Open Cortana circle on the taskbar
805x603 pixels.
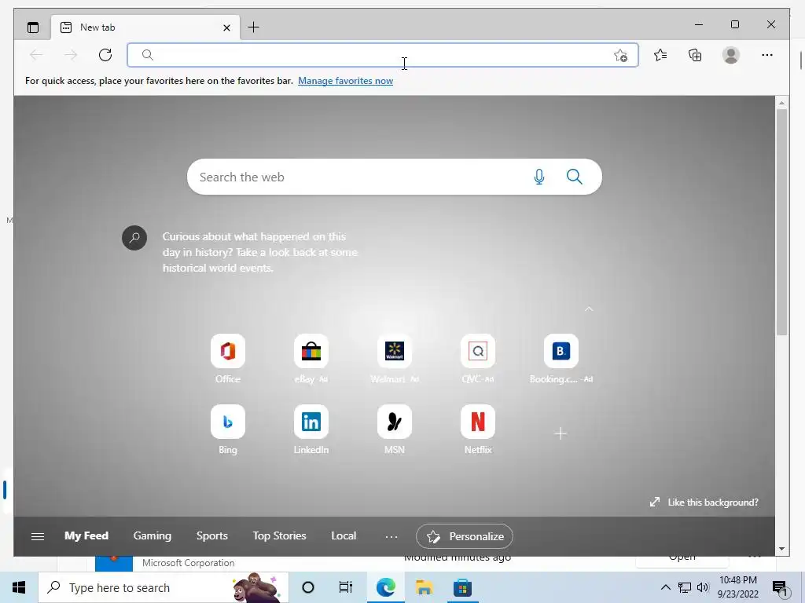coord(308,587)
